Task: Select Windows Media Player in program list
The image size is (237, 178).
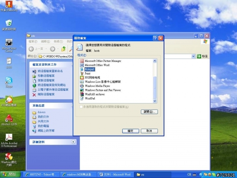Action: [x=95, y=86]
